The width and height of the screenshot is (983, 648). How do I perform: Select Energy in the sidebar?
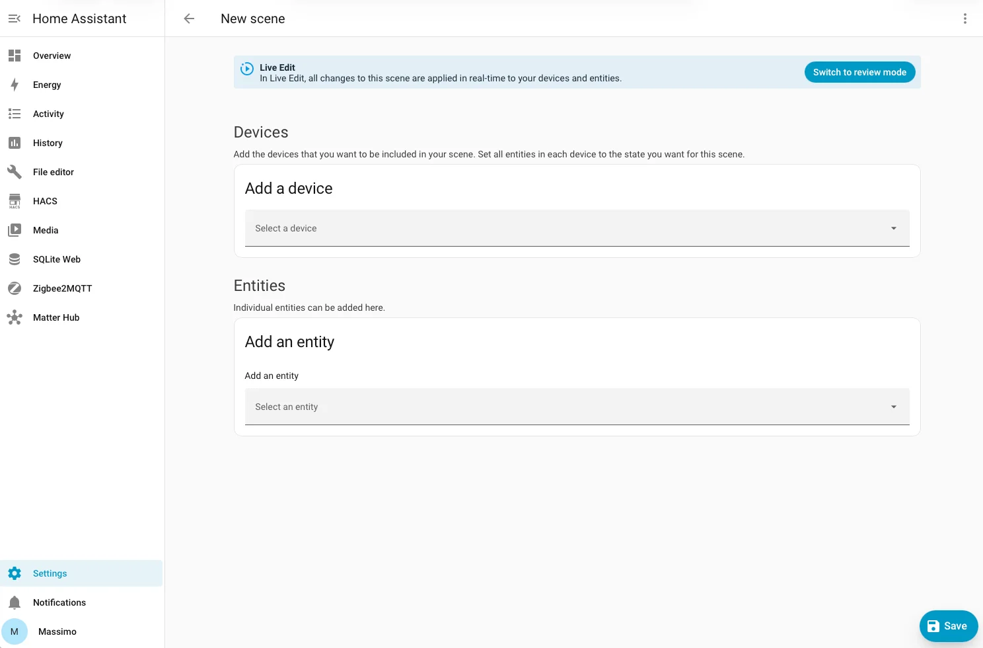(82, 85)
